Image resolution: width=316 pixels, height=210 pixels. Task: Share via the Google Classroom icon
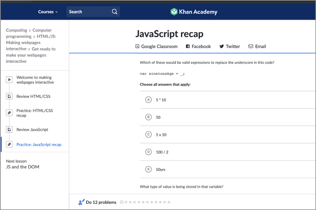(137, 46)
